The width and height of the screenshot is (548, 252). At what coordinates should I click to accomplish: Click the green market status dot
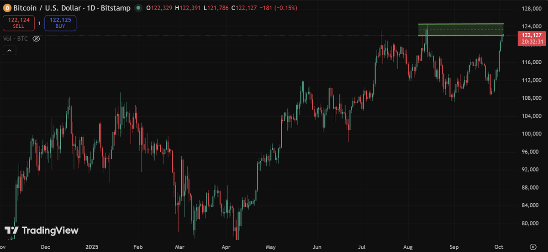tap(138, 8)
